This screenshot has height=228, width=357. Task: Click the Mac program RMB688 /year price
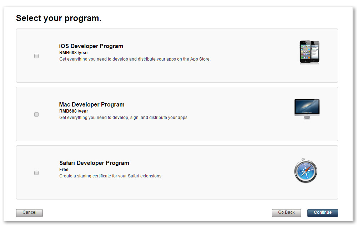coord(74,111)
